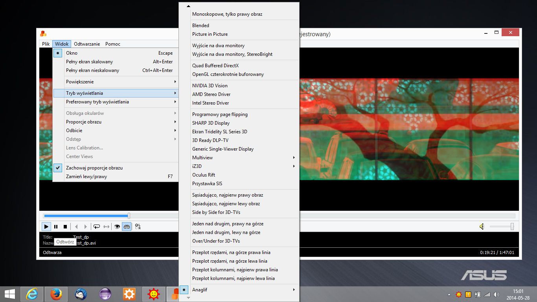Image resolution: width=537 pixels, height=302 pixels.
Task: Click the elapsed time 0:19:21 / 1:47:01
Action: coord(497,252)
